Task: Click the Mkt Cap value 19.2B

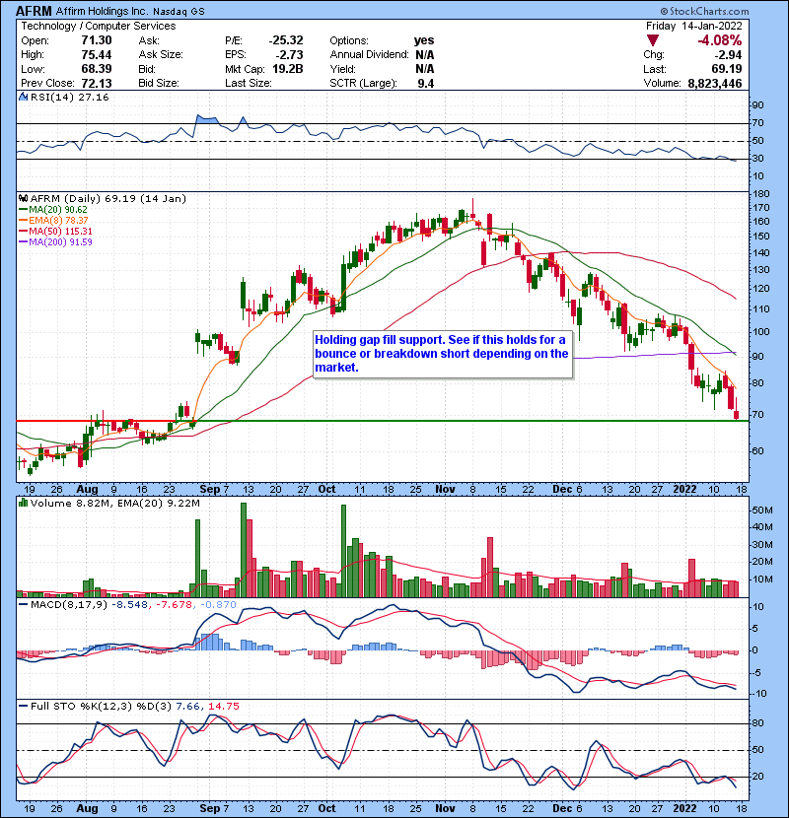Action: [x=288, y=69]
